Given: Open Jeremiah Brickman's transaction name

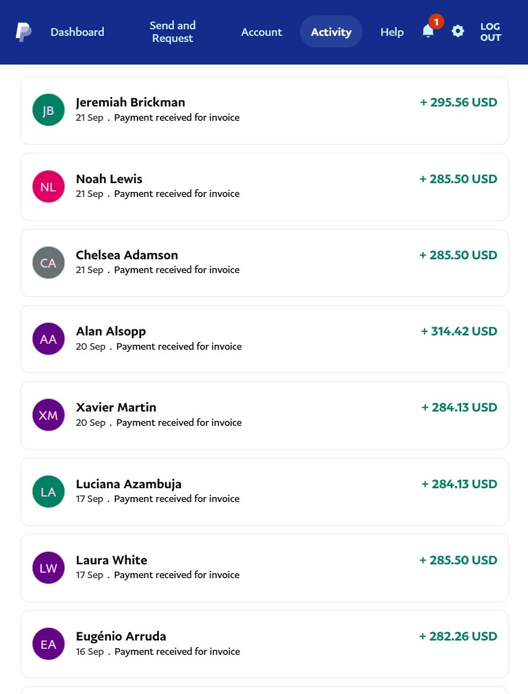Looking at the screenshot, I should [x=131, y=102].
